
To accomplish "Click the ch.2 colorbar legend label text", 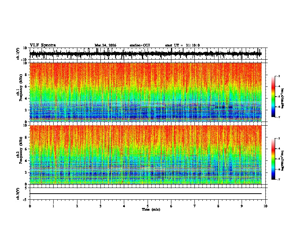I will [283, 161].
